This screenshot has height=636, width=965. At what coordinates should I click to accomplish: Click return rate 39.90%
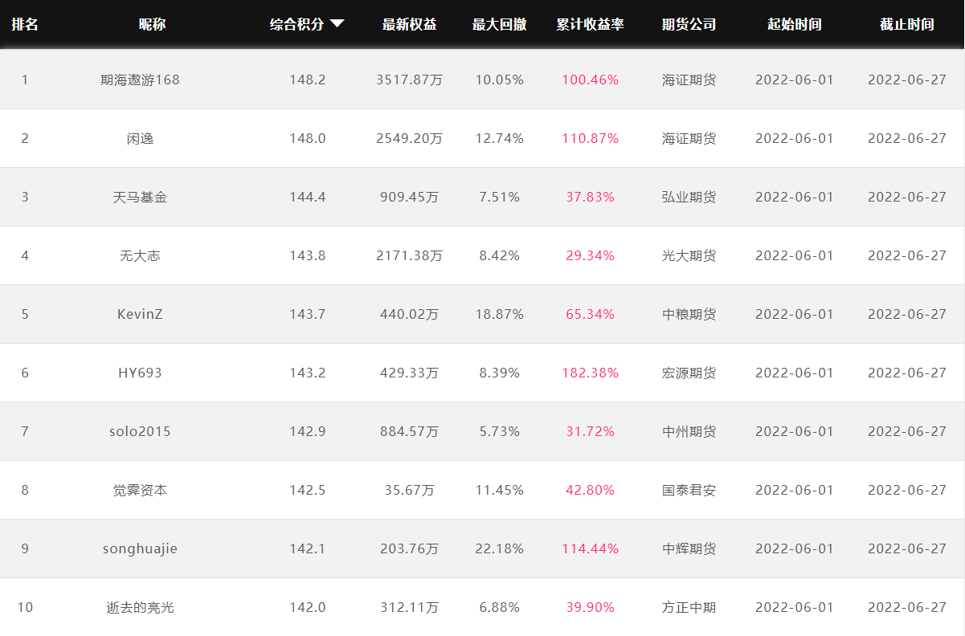591,607
